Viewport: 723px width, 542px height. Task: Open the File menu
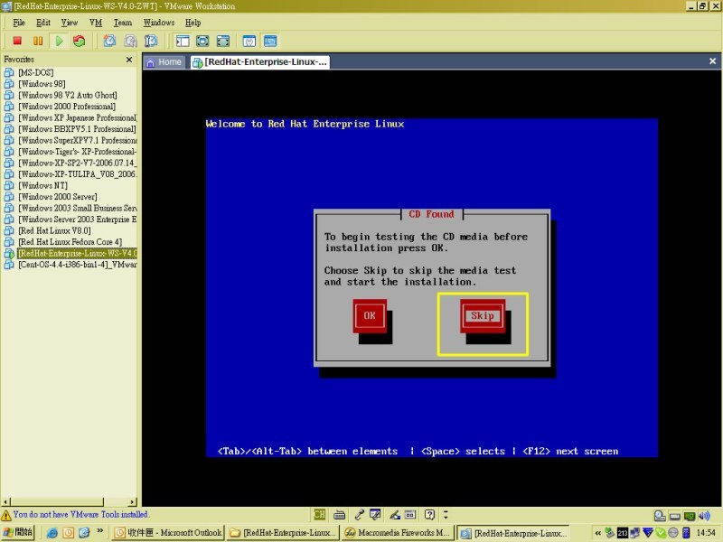click(x=19, y=23)
